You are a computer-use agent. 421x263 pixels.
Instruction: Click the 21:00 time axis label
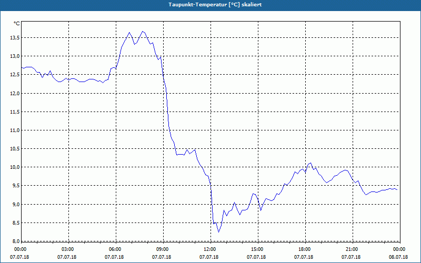coord(353,249)
